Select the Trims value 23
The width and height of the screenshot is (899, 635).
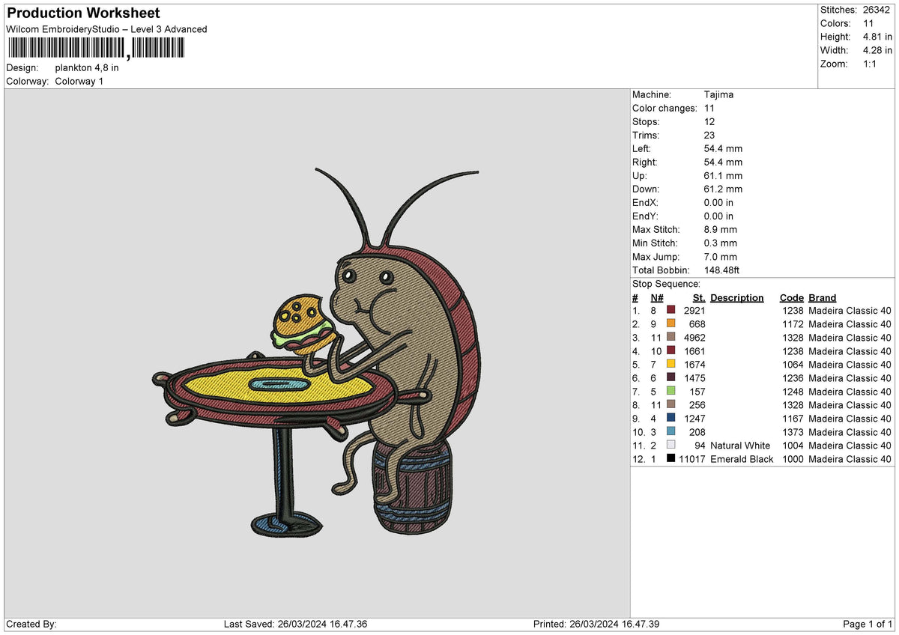pos(709,135)
